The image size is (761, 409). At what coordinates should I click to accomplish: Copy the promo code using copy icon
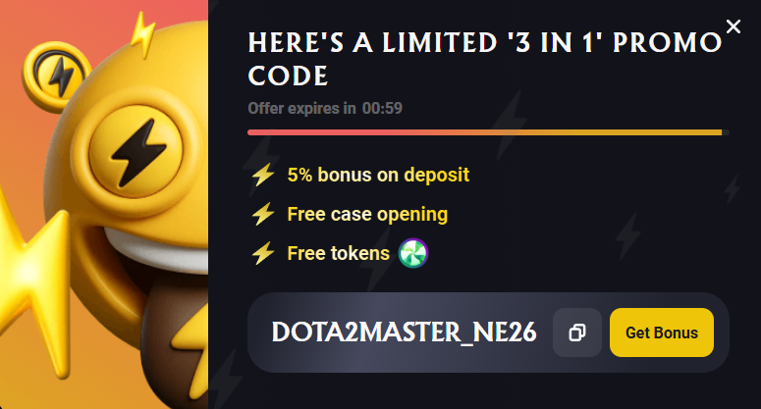tap(577, 332)
